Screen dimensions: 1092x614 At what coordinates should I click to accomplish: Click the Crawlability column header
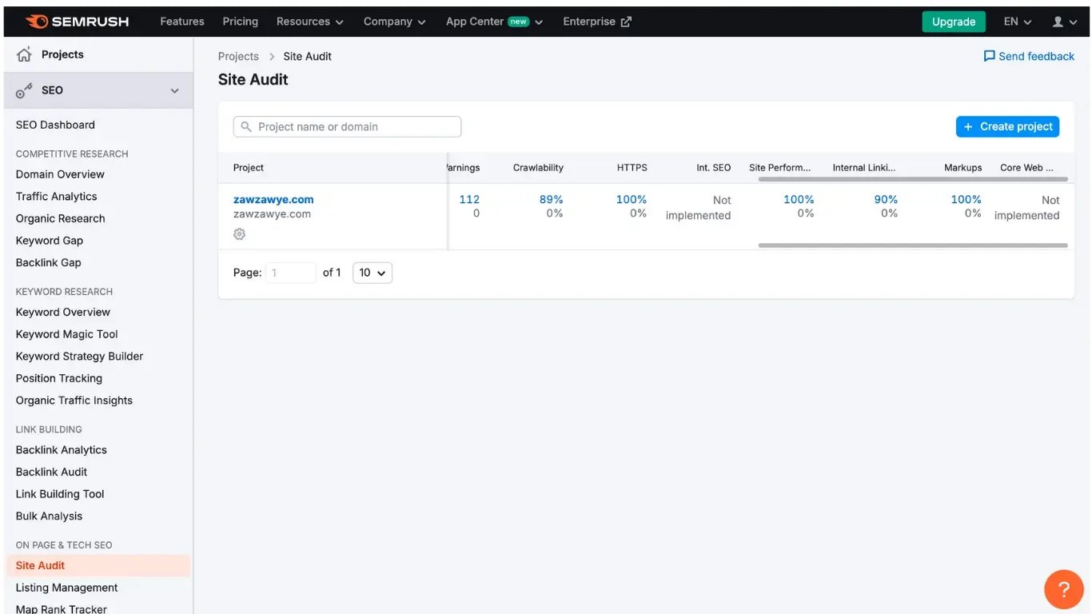538,168
